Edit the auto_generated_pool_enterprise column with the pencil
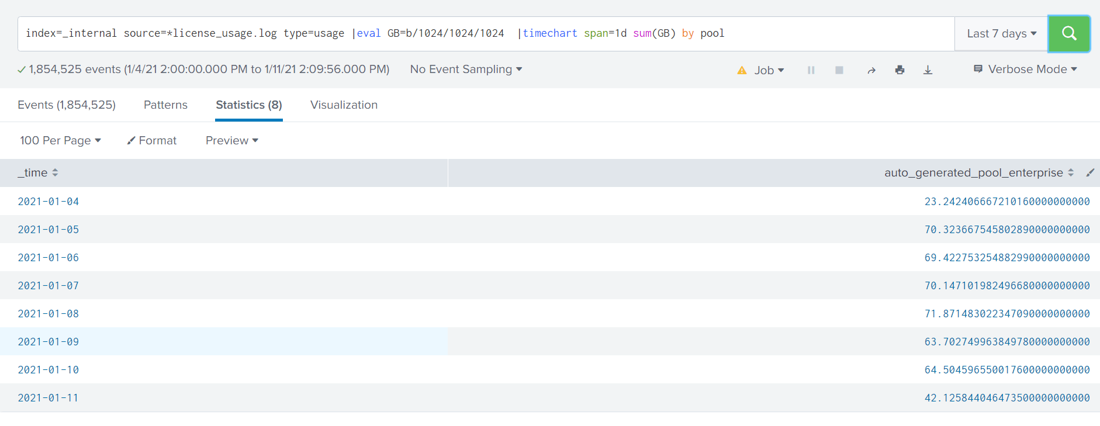This screenshot has width=1100, height=426. tap(1090, 172)
